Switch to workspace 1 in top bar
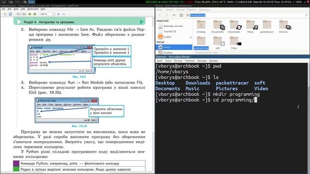Viewport: 310px width, 174px height. [x=4, y=2]
